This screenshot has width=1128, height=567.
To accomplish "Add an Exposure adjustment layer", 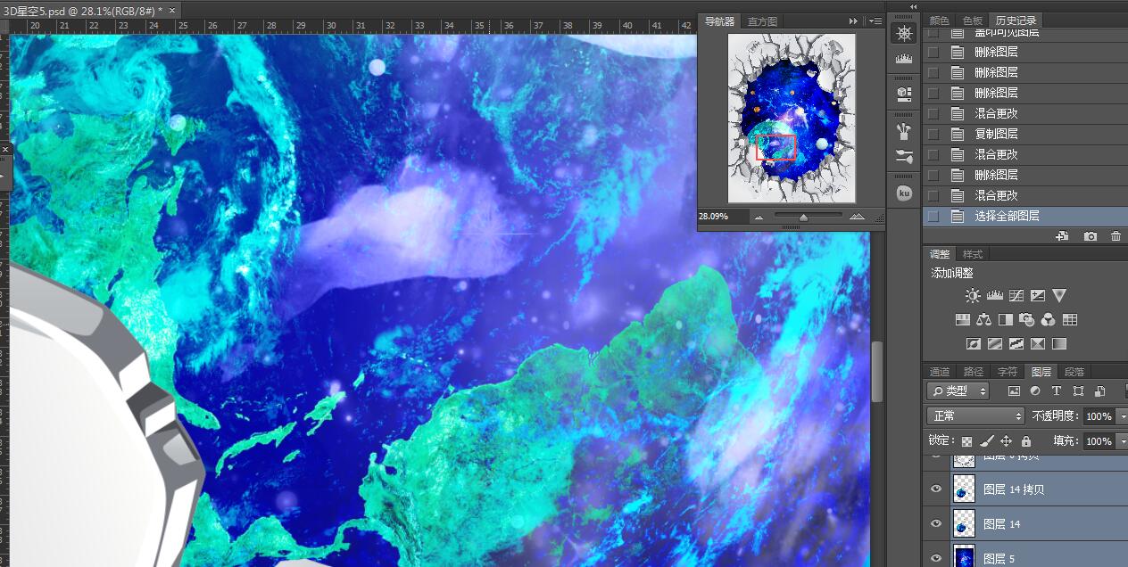I will click(1038, 295).
